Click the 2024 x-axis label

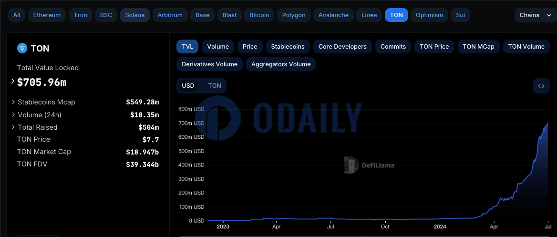click(x=440, y=227)
